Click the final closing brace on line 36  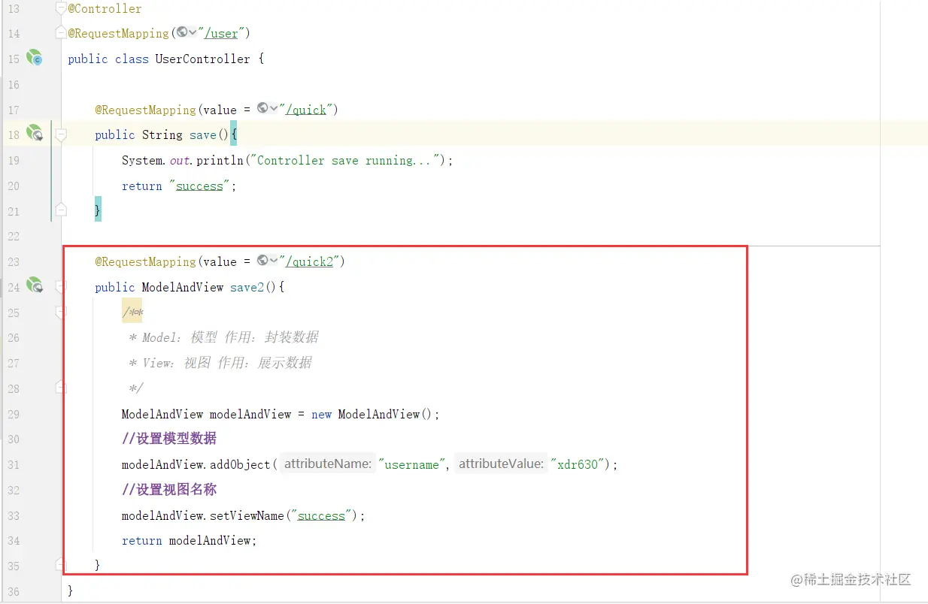[71, 590]
